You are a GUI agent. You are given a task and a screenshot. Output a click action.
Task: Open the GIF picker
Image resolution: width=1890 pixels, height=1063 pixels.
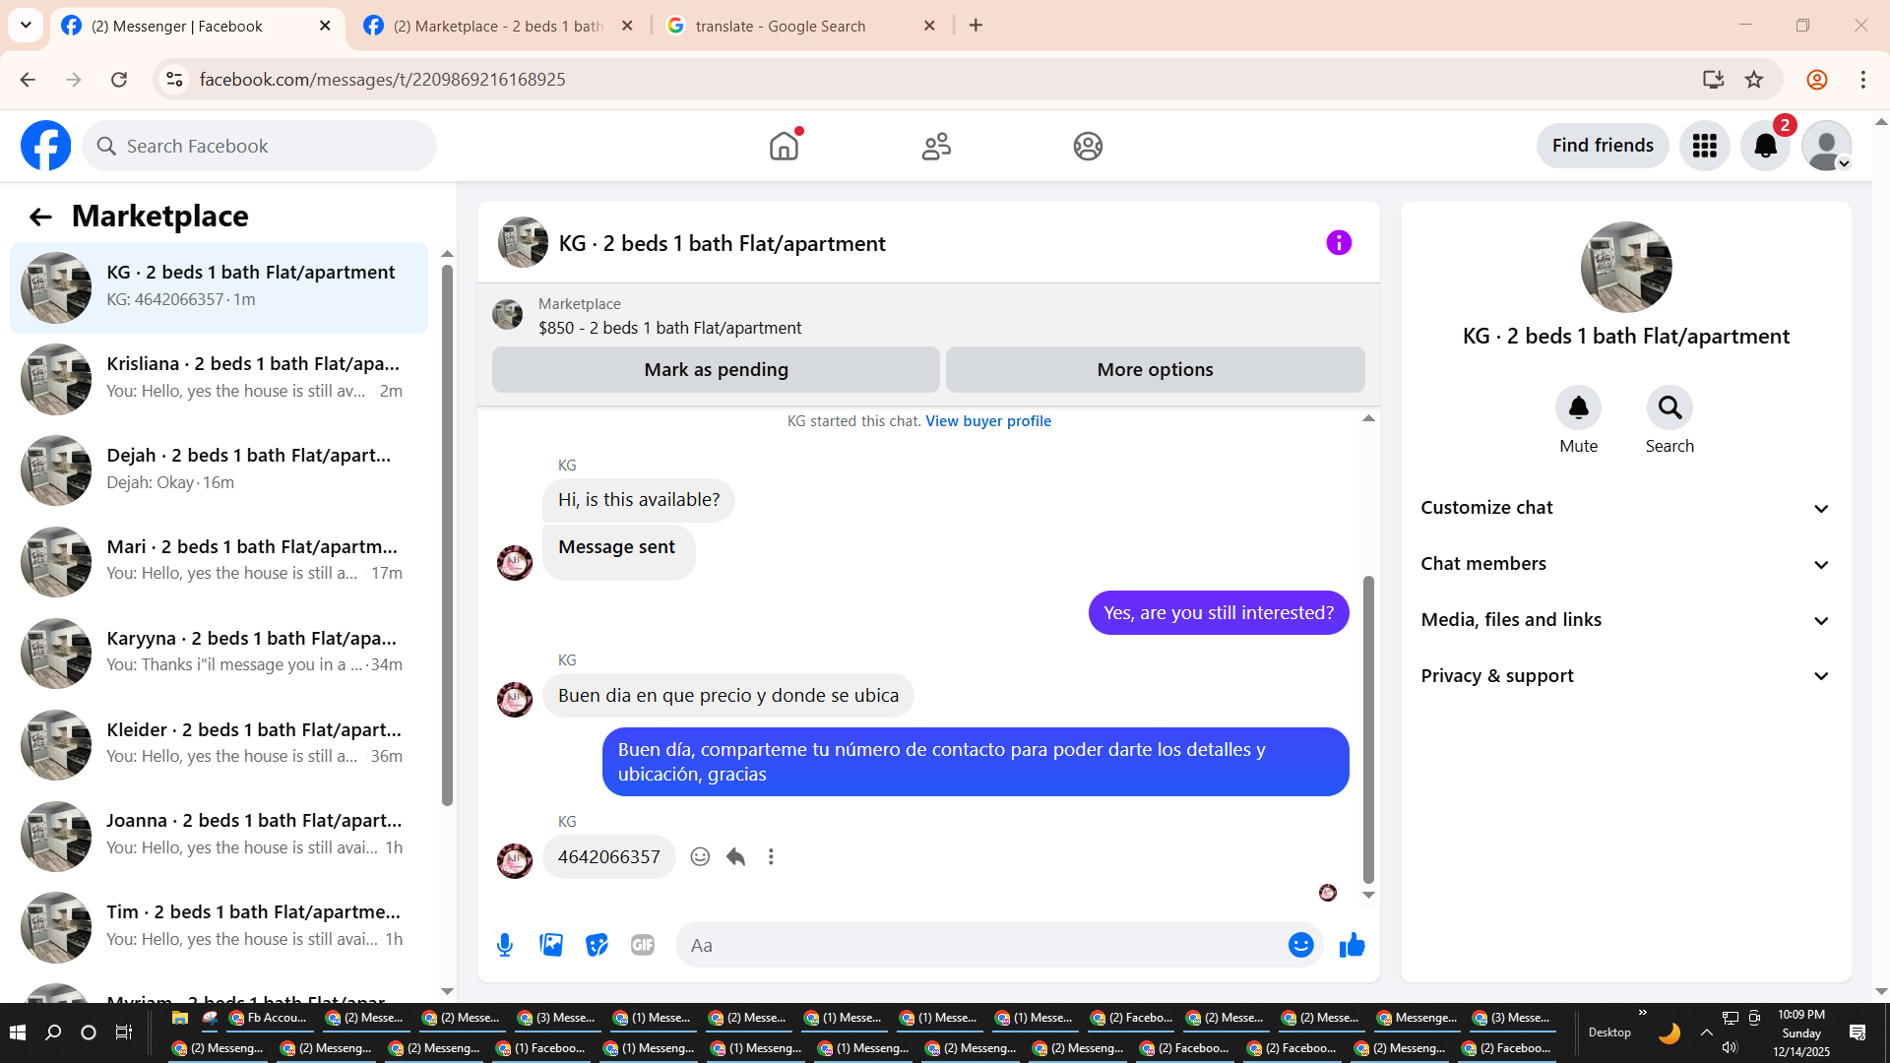coord(643,945)
